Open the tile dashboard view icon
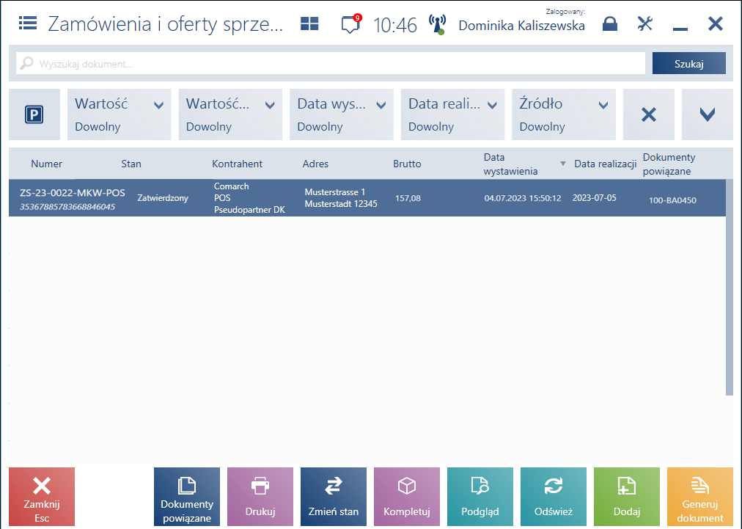Screen dimensions: 742x529 click(x=309, y=23)
